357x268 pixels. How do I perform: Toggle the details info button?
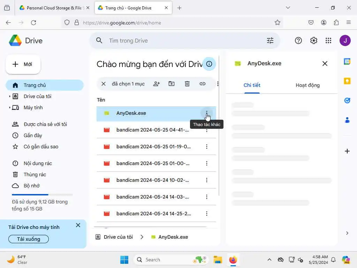(209, 64)
